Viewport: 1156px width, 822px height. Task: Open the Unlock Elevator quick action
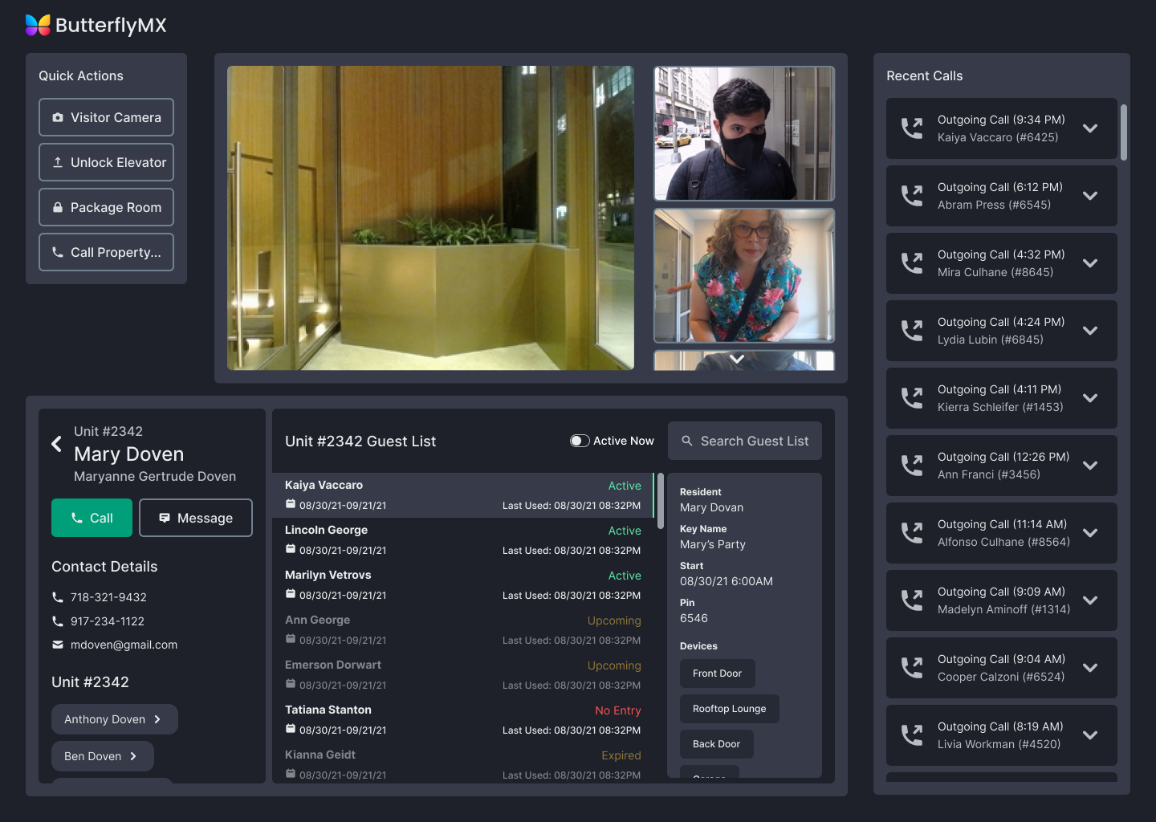(x=106, y=162)
